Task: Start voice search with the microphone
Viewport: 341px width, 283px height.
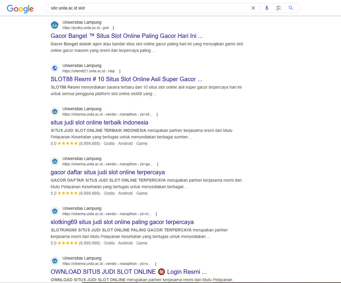Action: [267, 8]
